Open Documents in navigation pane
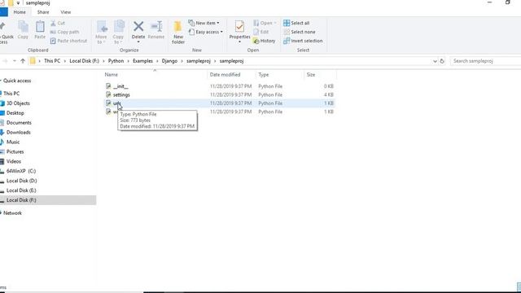Viewport: 521px width, 293px height. click(x=19, y=123)
